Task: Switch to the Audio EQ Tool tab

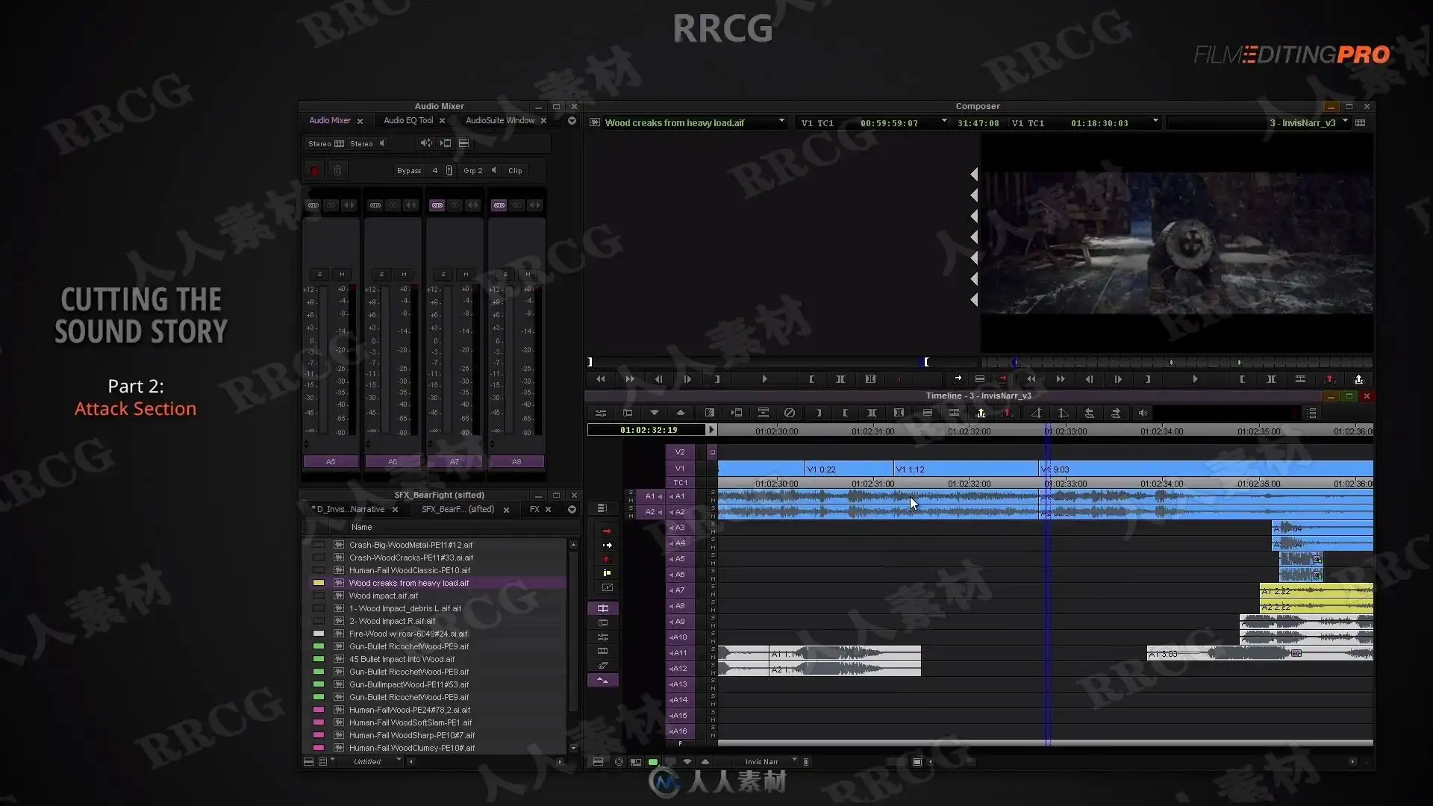Action: point(408,120)
